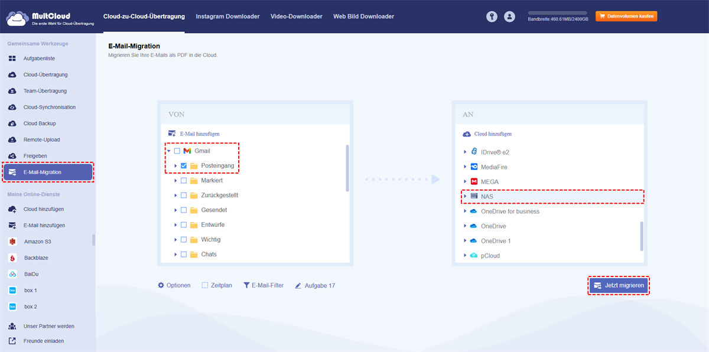Open Video-Downloader tab

click(297, 17)
